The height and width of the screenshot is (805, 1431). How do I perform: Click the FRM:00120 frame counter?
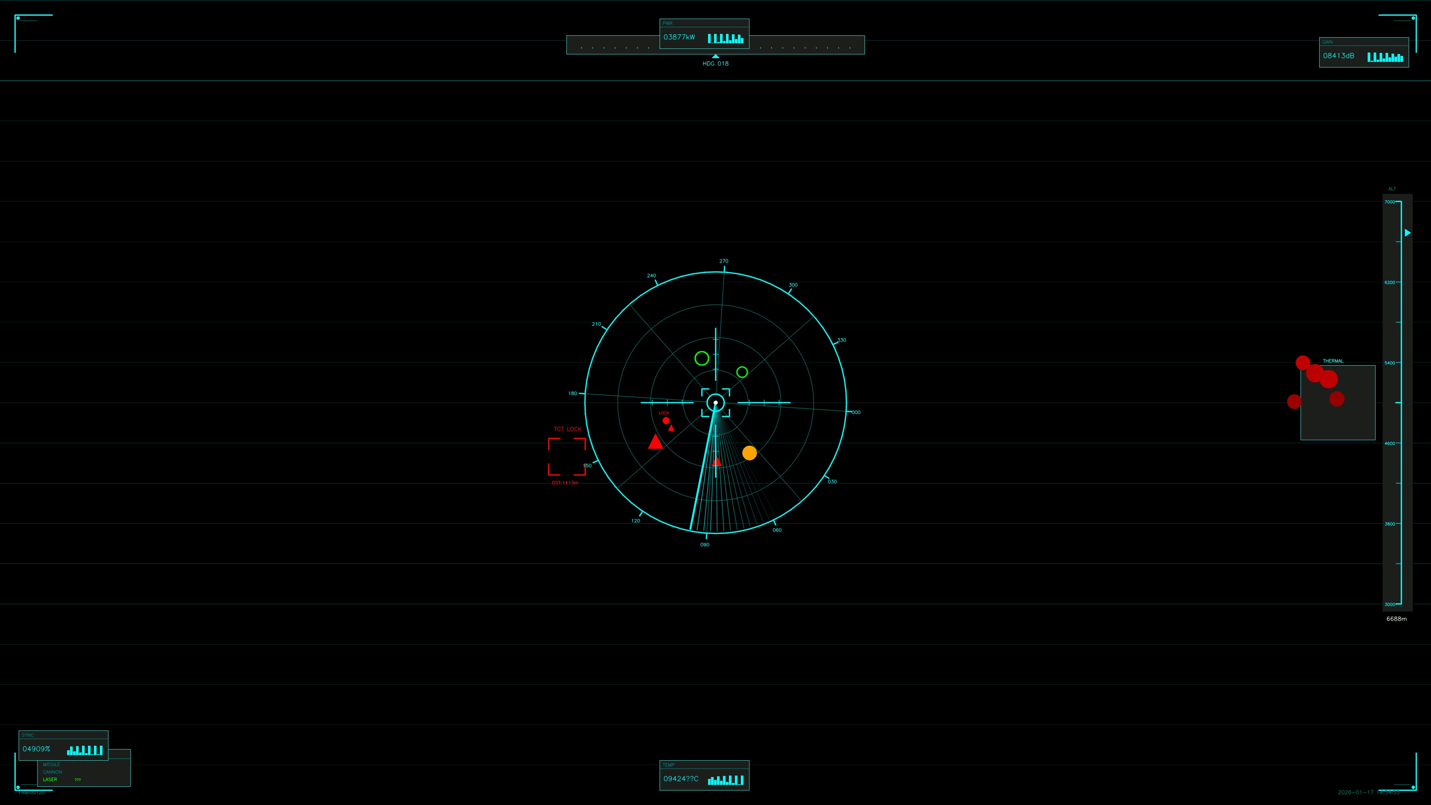32,793
